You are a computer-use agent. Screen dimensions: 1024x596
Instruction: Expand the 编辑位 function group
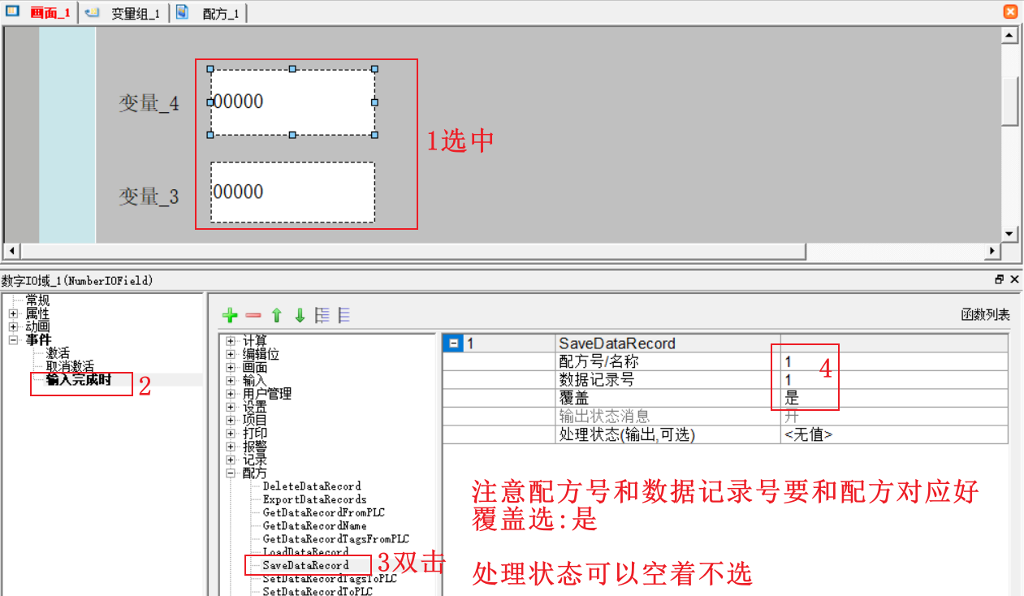(231, 354)
